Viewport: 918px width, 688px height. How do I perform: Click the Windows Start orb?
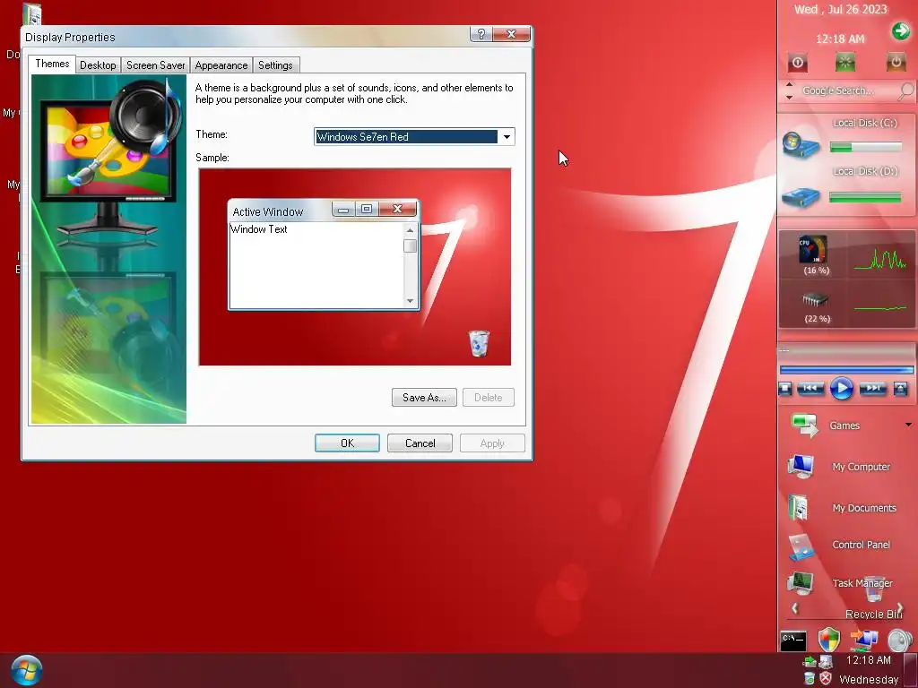(26, 670)
